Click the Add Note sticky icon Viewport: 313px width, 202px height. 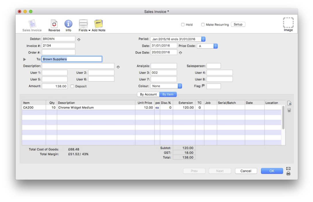coord(98,23)
